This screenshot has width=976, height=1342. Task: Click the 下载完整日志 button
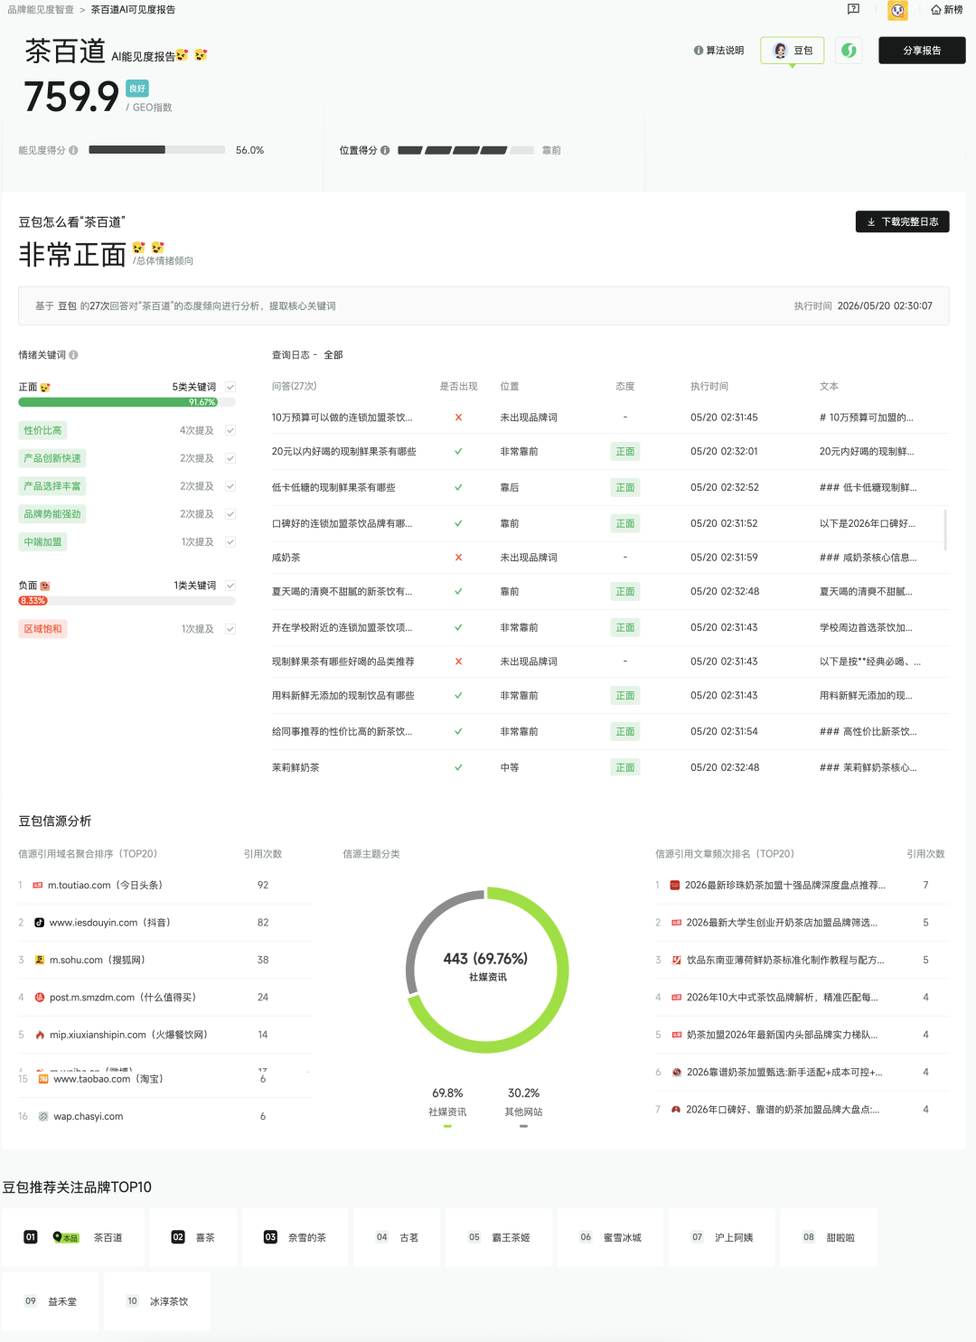click(x=902, y=222)
